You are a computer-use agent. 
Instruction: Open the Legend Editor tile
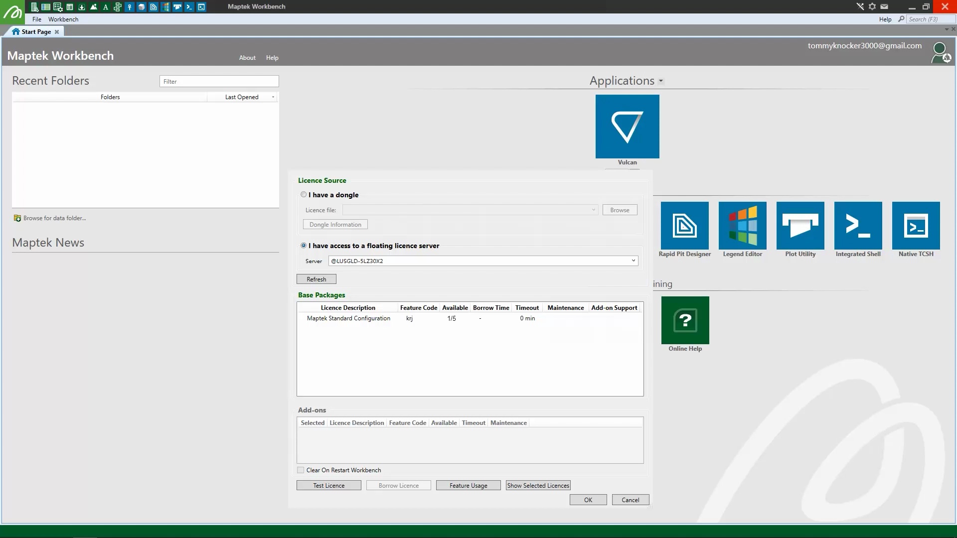tap(743, 226)
